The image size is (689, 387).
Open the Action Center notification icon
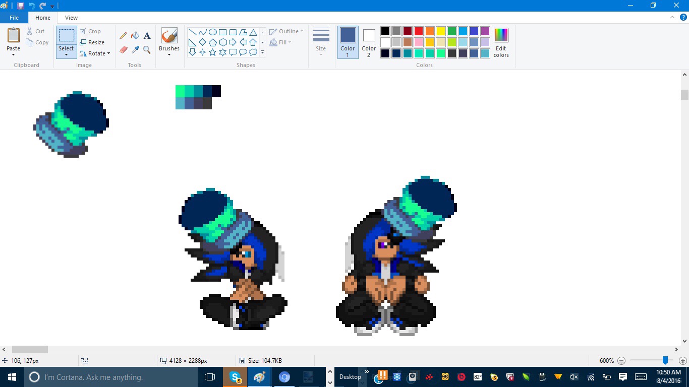click(623, 377)
